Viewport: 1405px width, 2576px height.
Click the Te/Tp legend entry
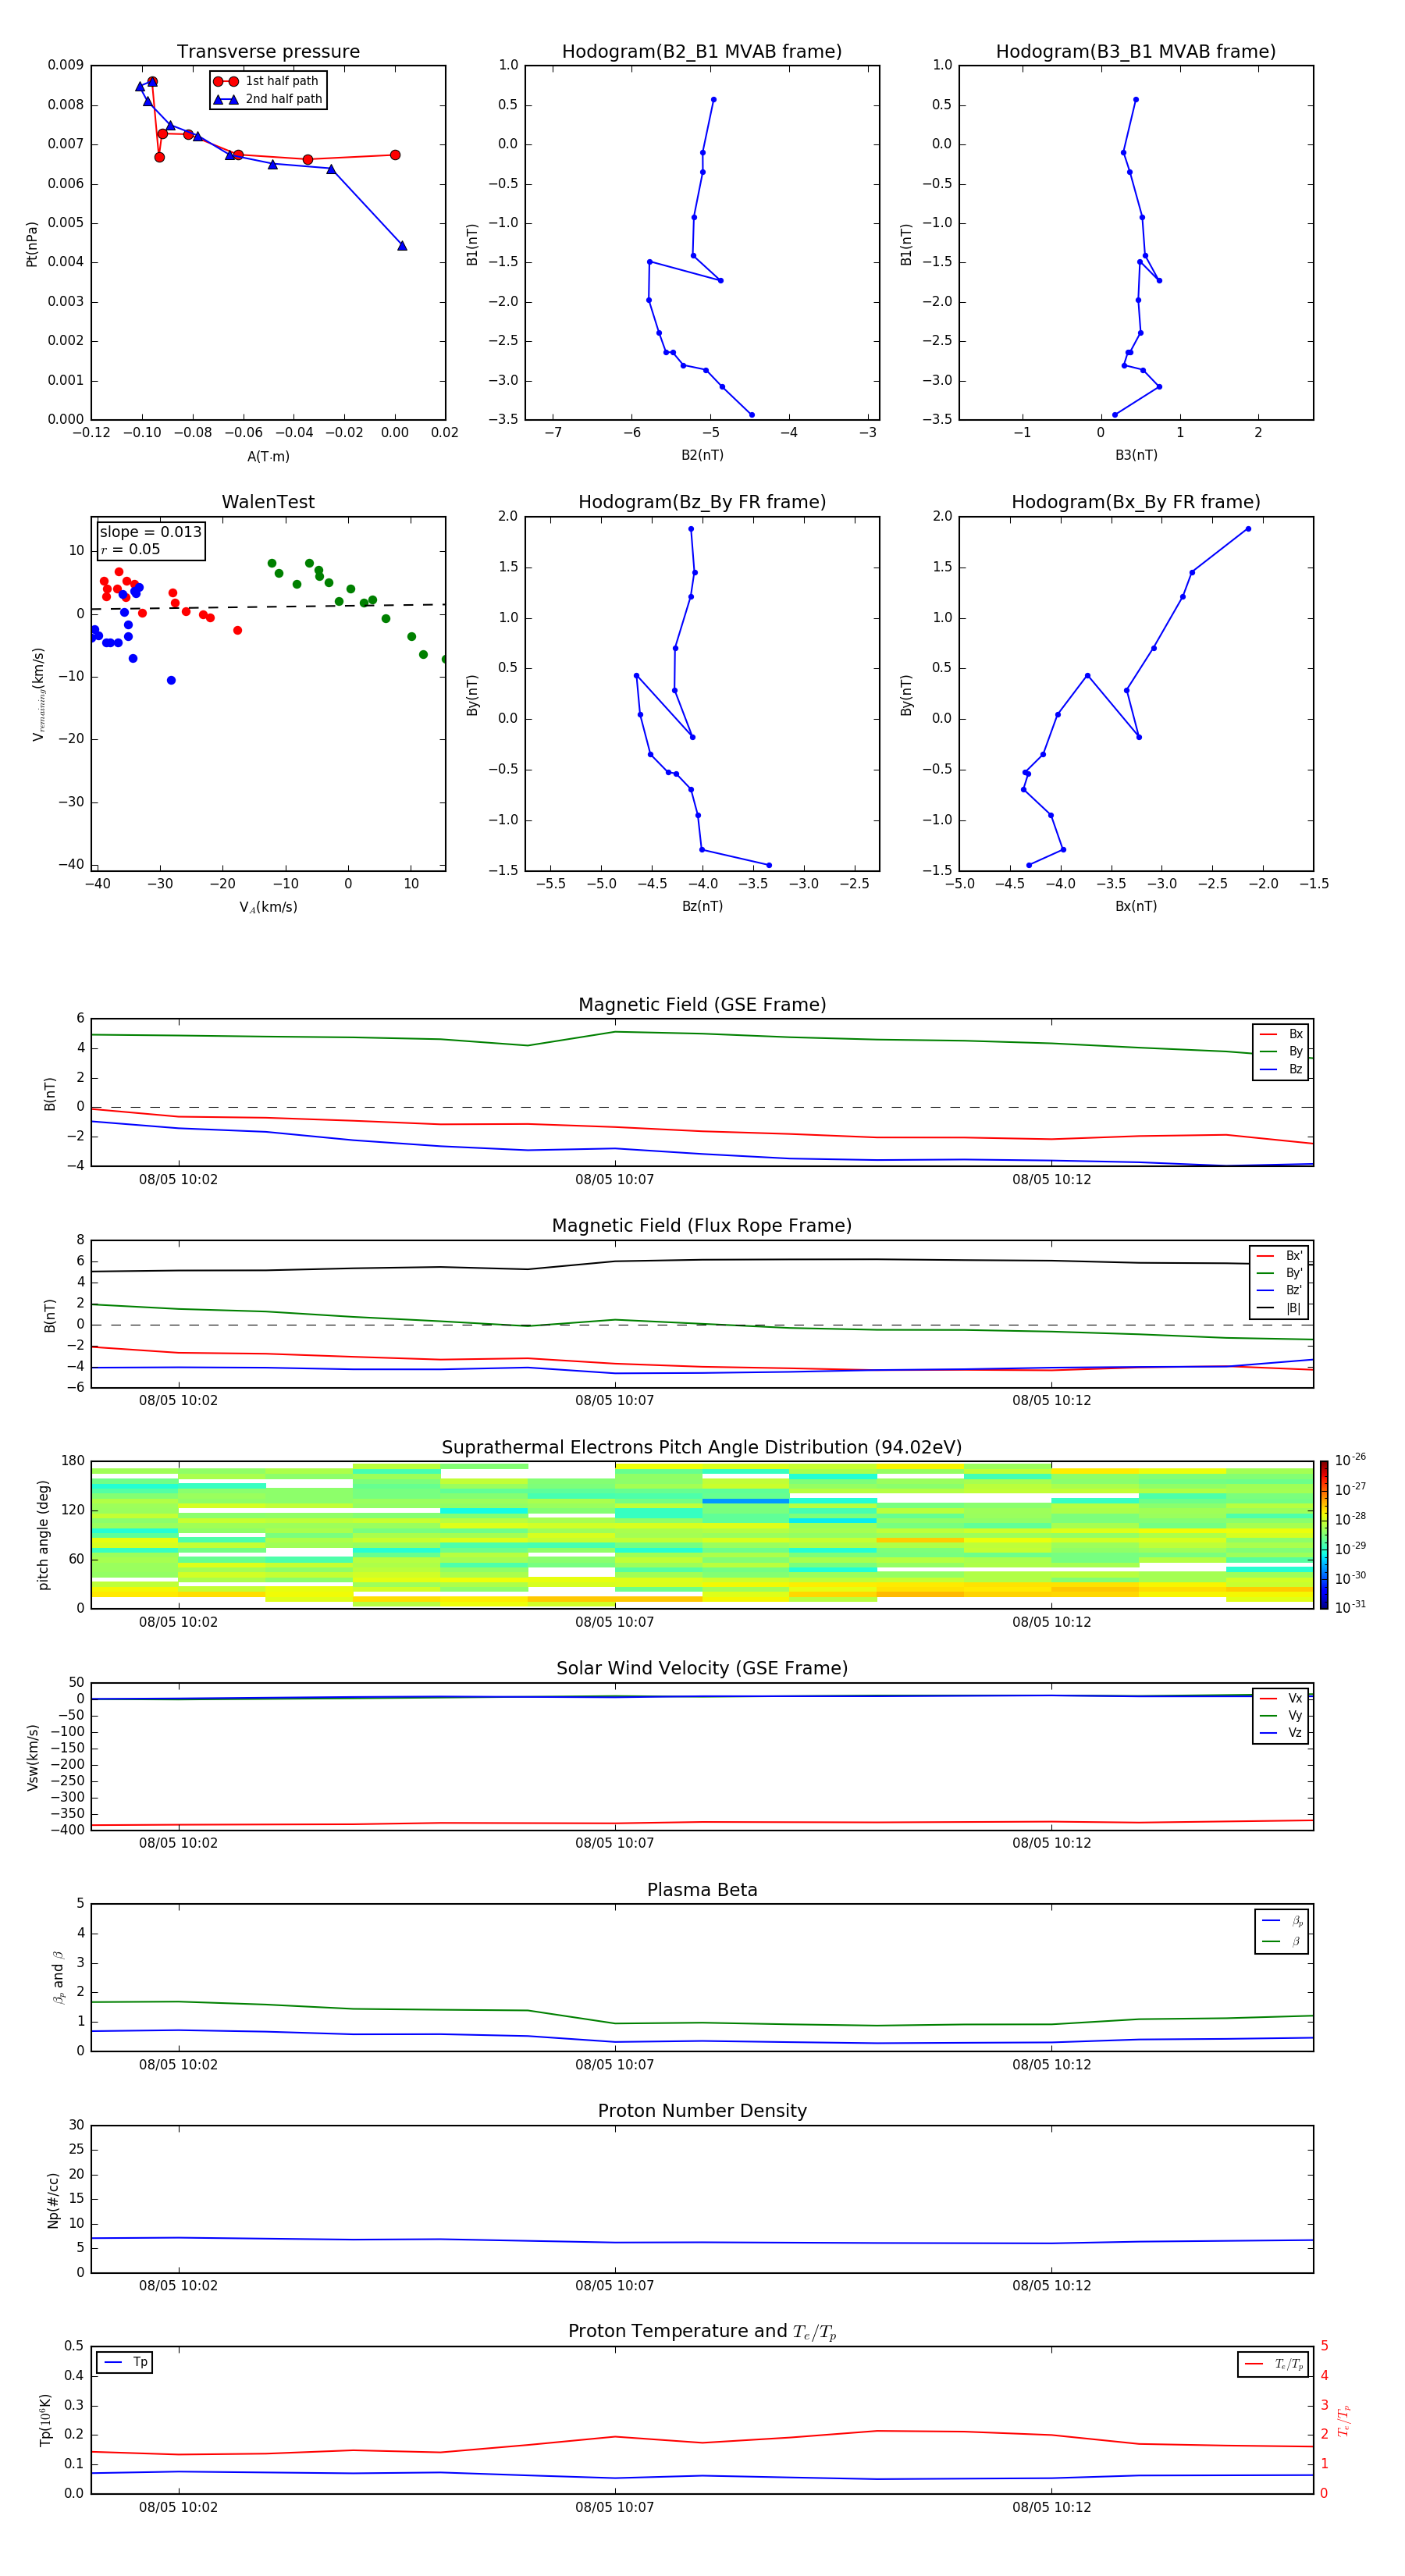[1274, 2364]
